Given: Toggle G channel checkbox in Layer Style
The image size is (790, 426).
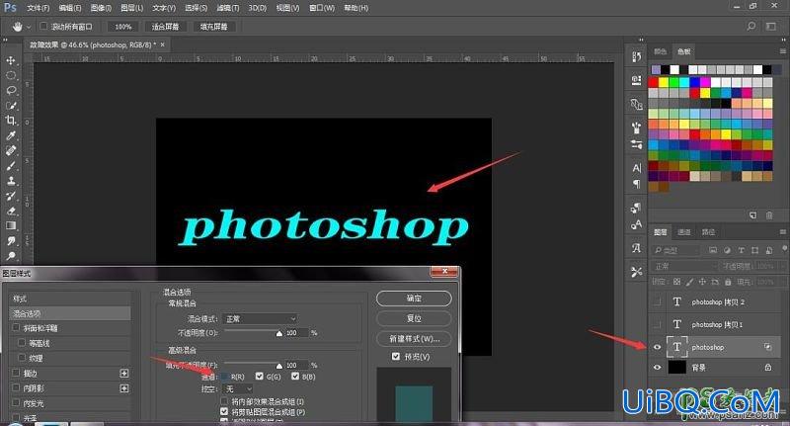Looking at the screenshot, I should [x=260, y=377].
